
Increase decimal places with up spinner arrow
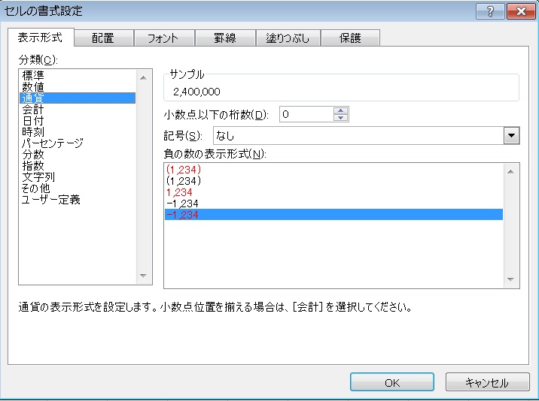click(x=341, y=111)
